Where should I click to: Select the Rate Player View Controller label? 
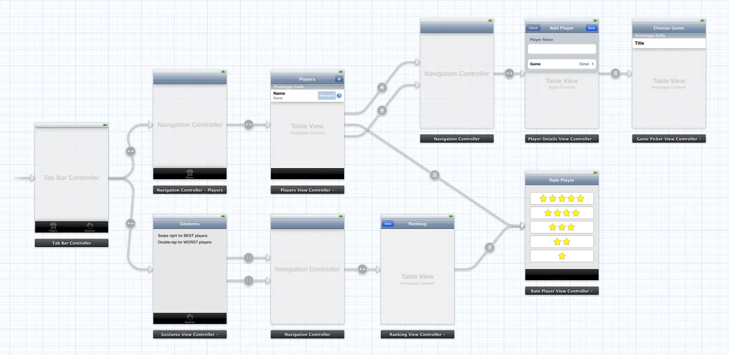562,291
